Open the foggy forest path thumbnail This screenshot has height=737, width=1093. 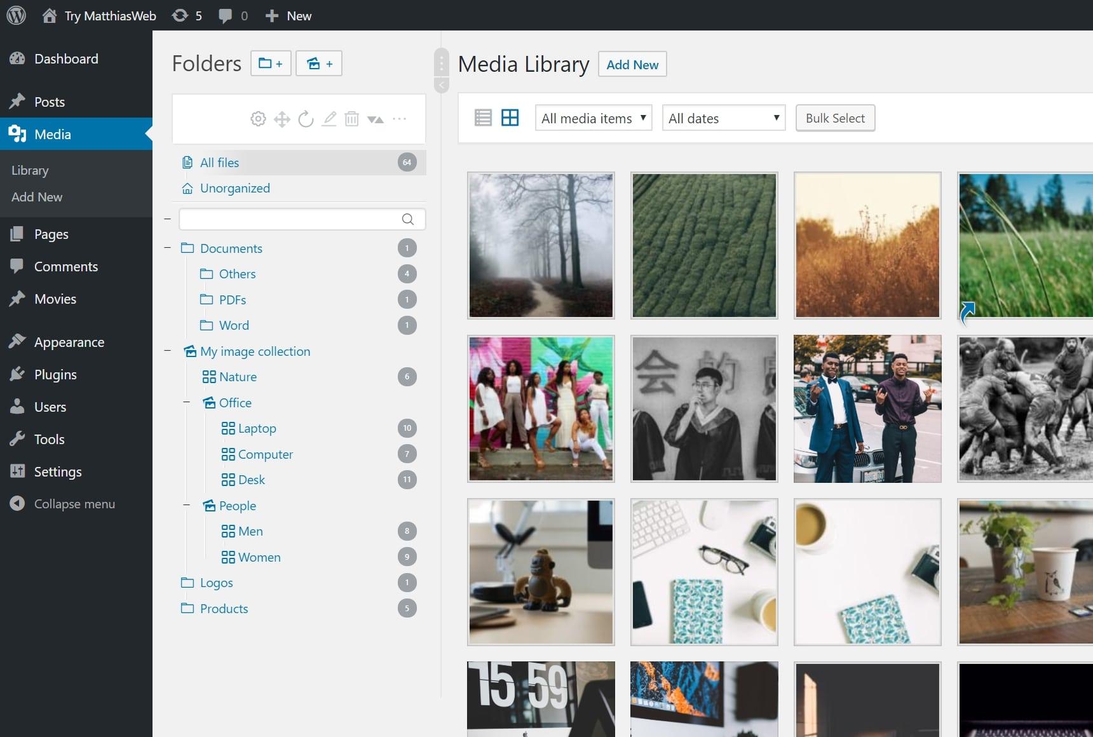click(x=540, y=246)
